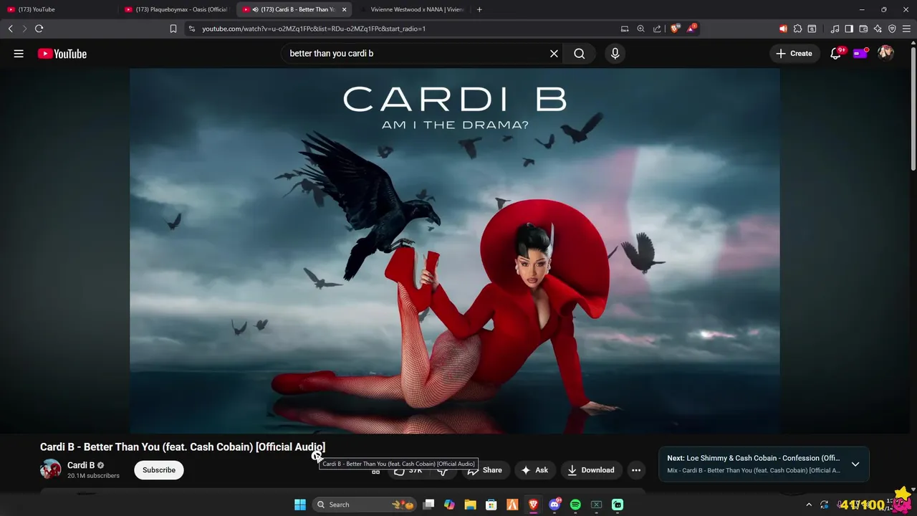Screen dimensions: 917x516
Task: Open Copilot from the taskbar
Action: pos(449,505)
